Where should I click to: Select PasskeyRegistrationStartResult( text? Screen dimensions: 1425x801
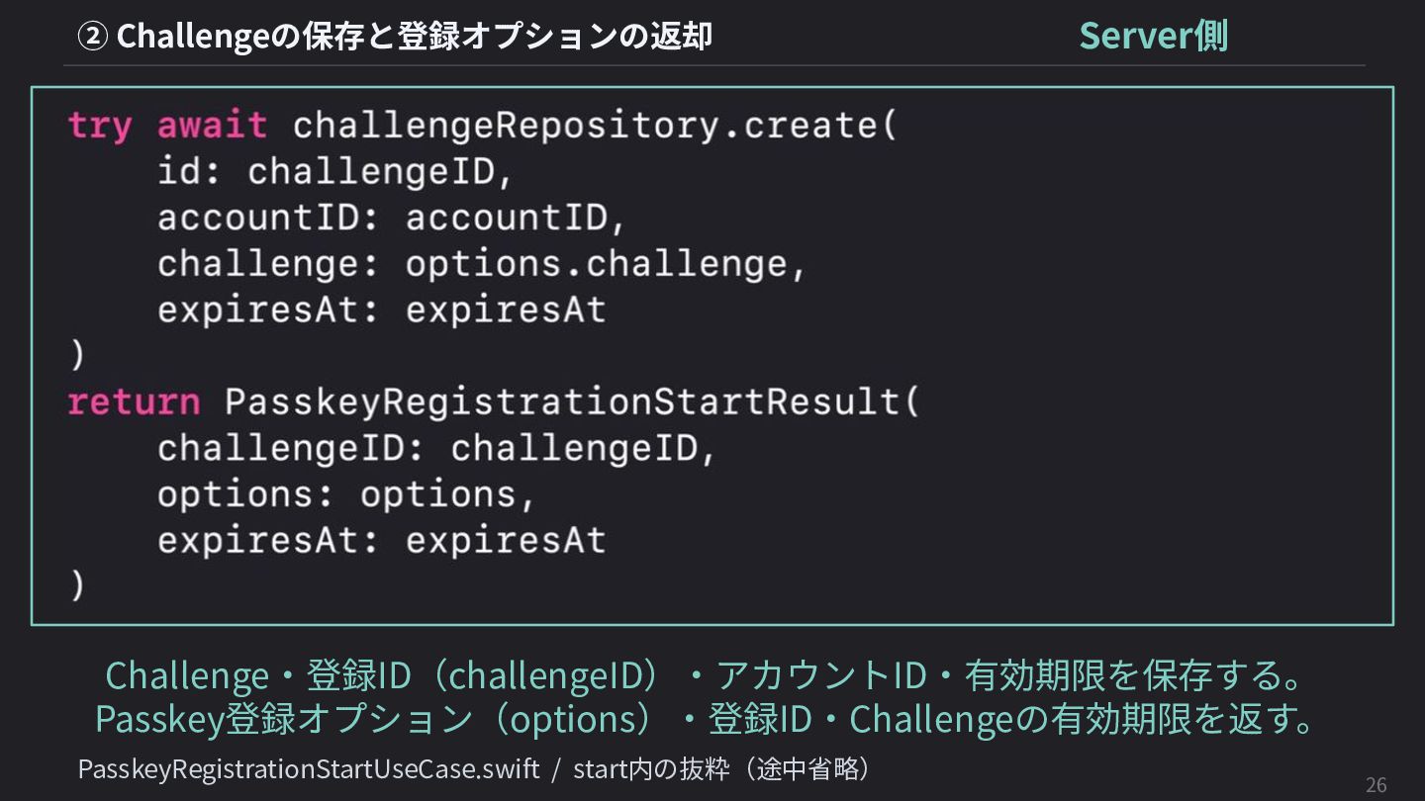(572, 402)
